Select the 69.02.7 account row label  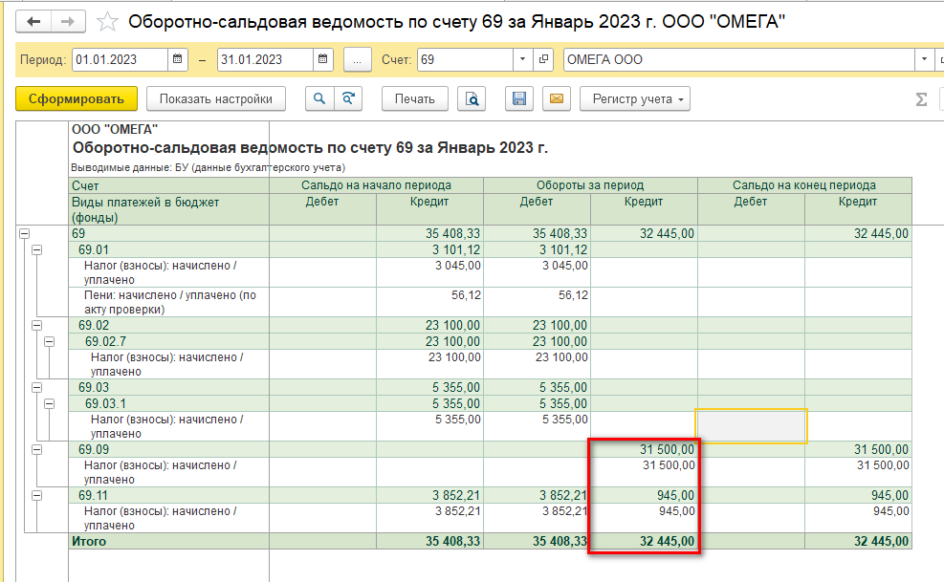tap(105, 342)
